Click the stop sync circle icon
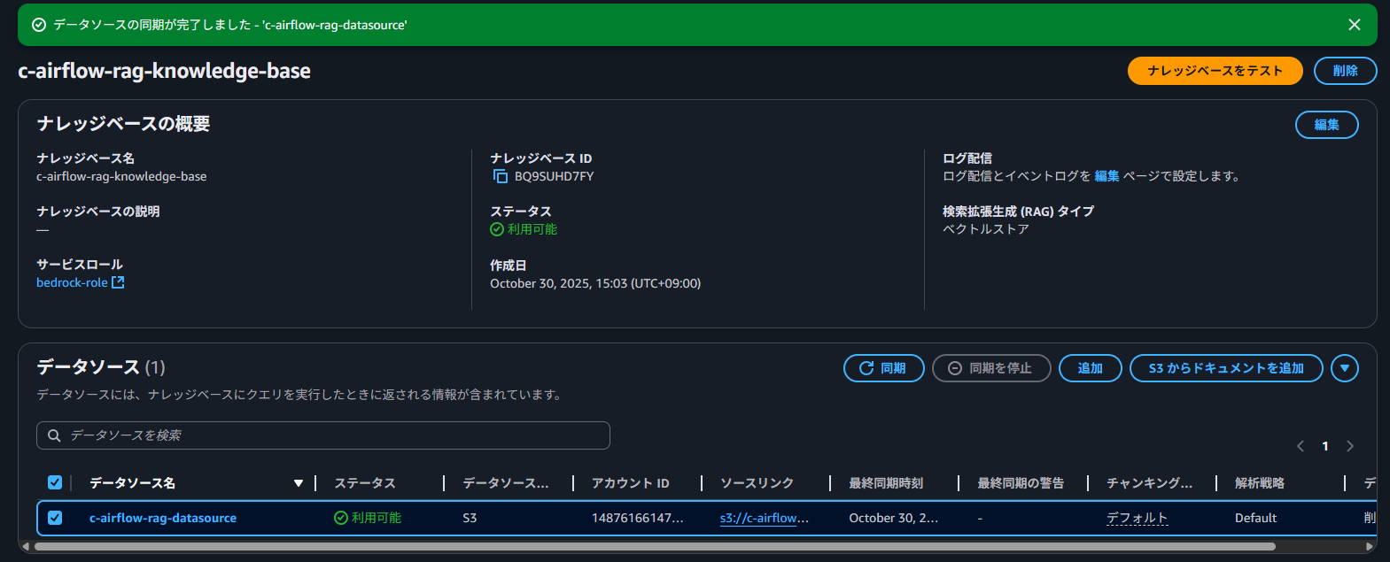 pyautogui.click(x=955, y=368)
